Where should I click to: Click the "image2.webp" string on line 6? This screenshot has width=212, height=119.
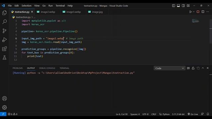click(x=55, y=38)
